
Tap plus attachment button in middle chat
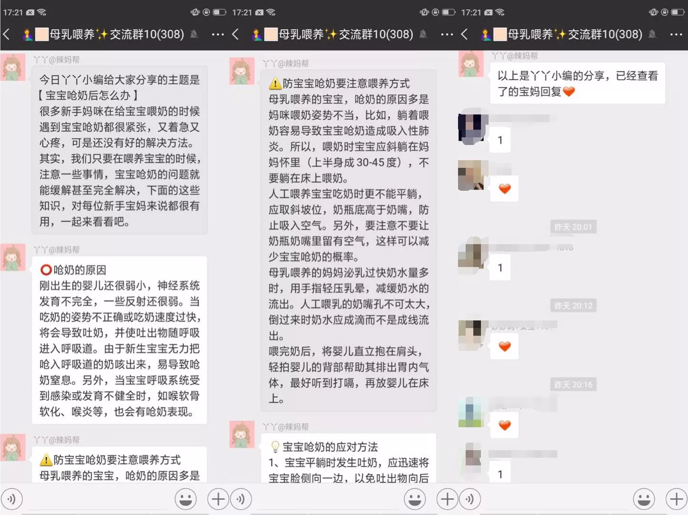tap(447, 499)
